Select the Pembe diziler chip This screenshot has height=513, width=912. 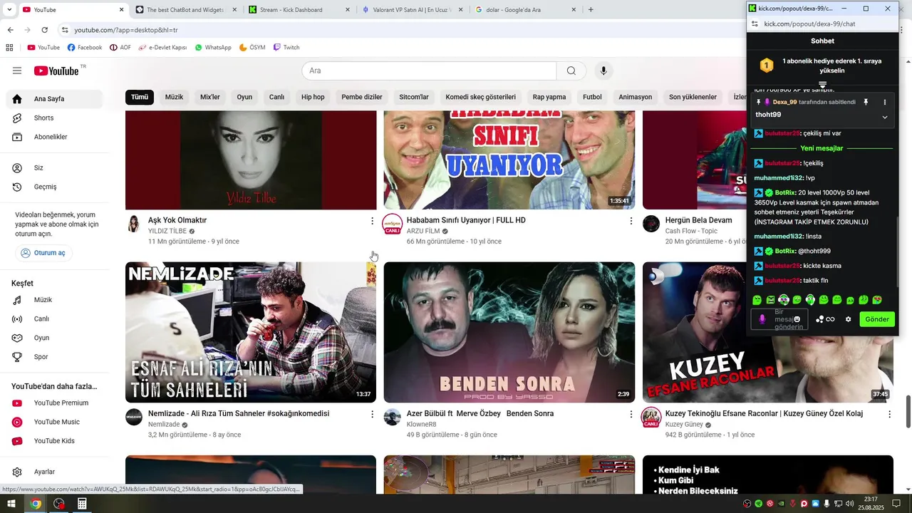tap(362, 97)
